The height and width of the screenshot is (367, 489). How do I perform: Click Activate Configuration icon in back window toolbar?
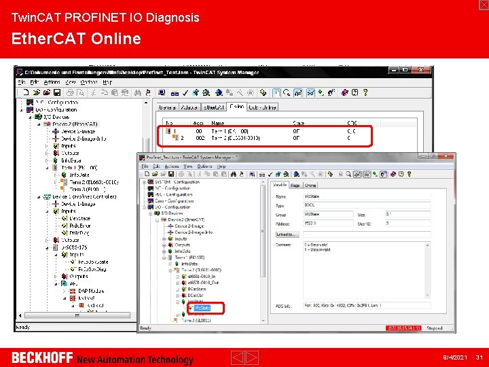[x=196, y=92]
